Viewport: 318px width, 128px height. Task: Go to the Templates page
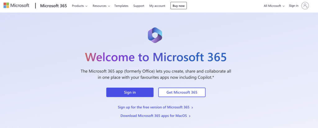(121, 6)
